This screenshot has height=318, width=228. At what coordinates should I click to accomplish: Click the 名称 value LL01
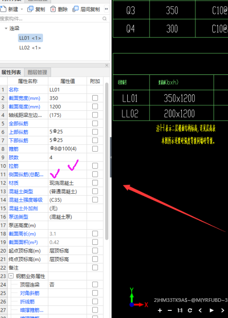coord(68,90)
